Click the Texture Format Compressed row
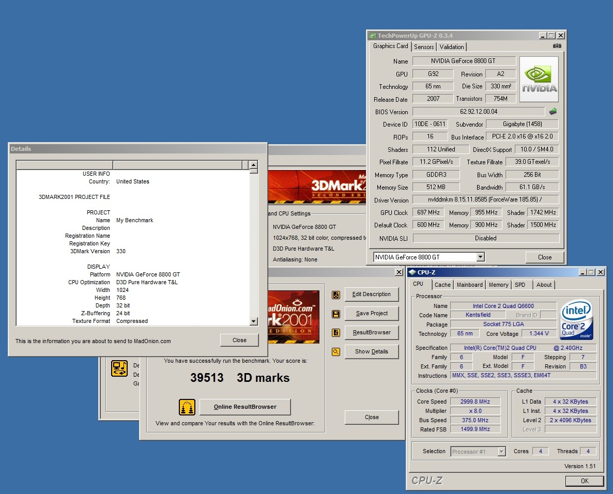This screenshot has height=494, width=613. point(132,321)
